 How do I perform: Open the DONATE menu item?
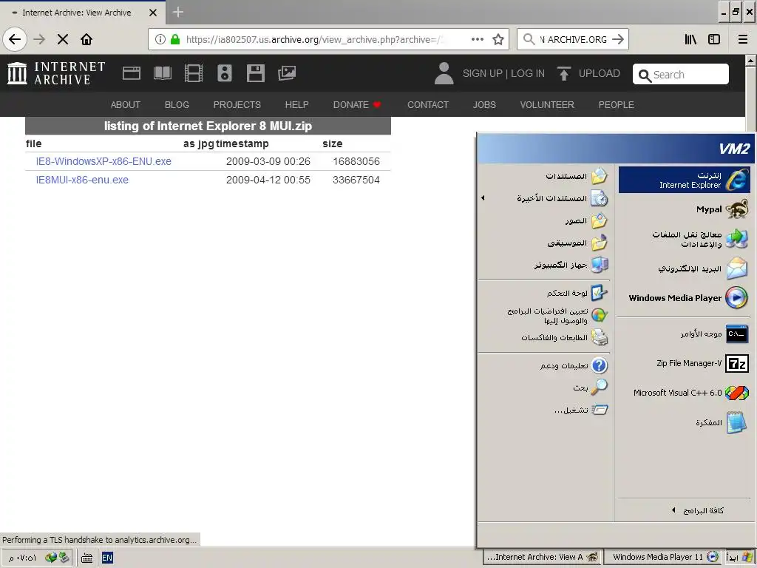click(x=357, y=105)
